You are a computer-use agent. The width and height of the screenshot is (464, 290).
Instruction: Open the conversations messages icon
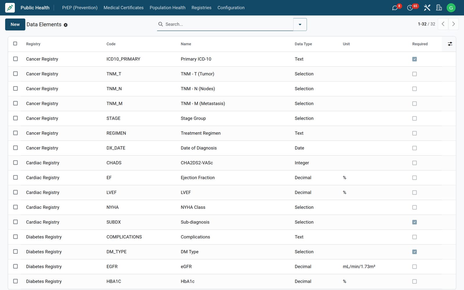point(395,8)
